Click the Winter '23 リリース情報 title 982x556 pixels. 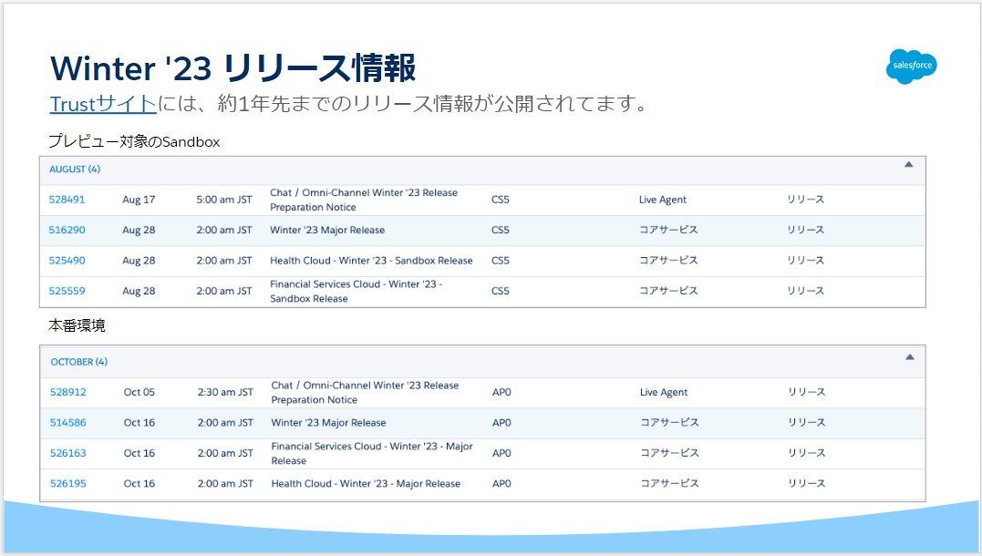coord(233,67)
